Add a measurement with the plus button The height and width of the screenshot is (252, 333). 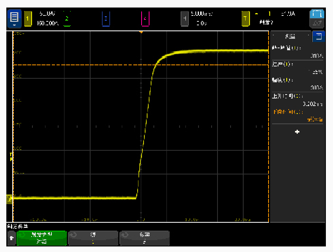[297, 132]
